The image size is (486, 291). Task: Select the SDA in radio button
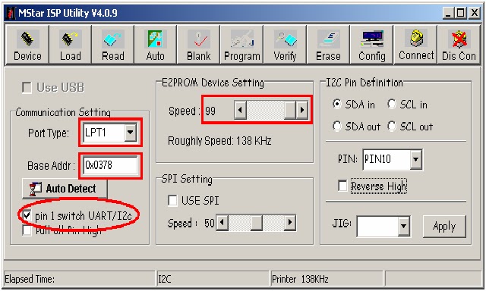[x=337, y=105]
